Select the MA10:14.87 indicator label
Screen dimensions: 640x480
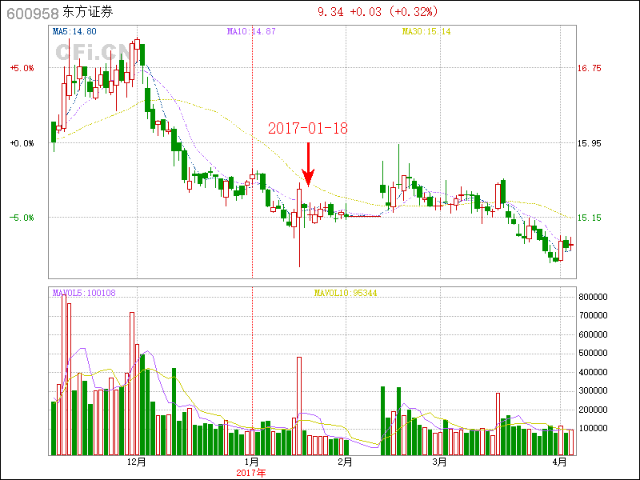point(251,31)
